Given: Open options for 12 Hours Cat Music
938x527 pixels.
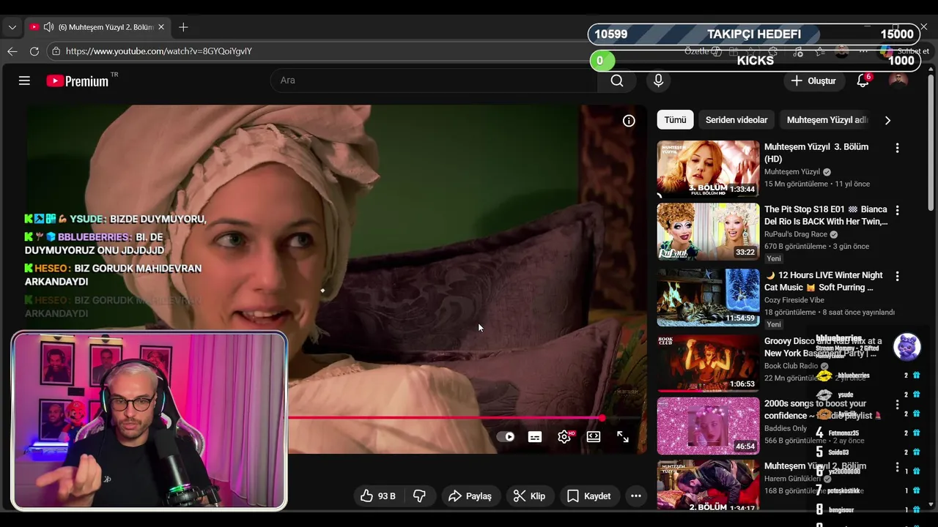Looking at the screenshot, I should point(897,277).
